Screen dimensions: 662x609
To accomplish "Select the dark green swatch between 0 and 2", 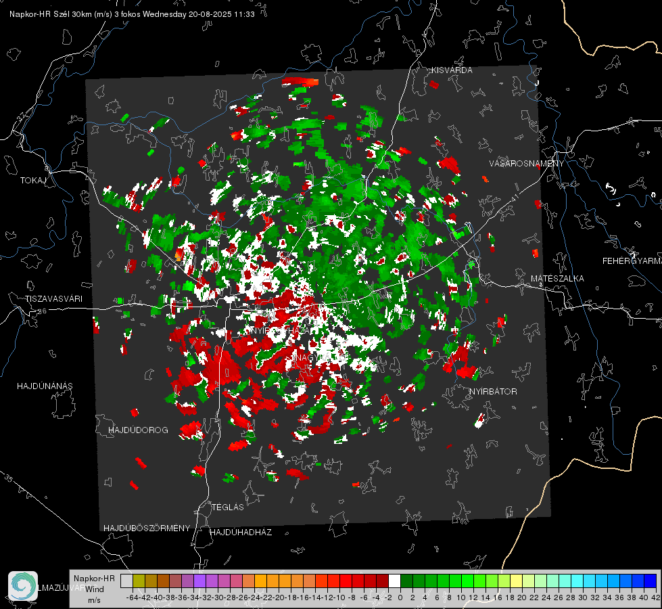I will (x=406, y=581).
